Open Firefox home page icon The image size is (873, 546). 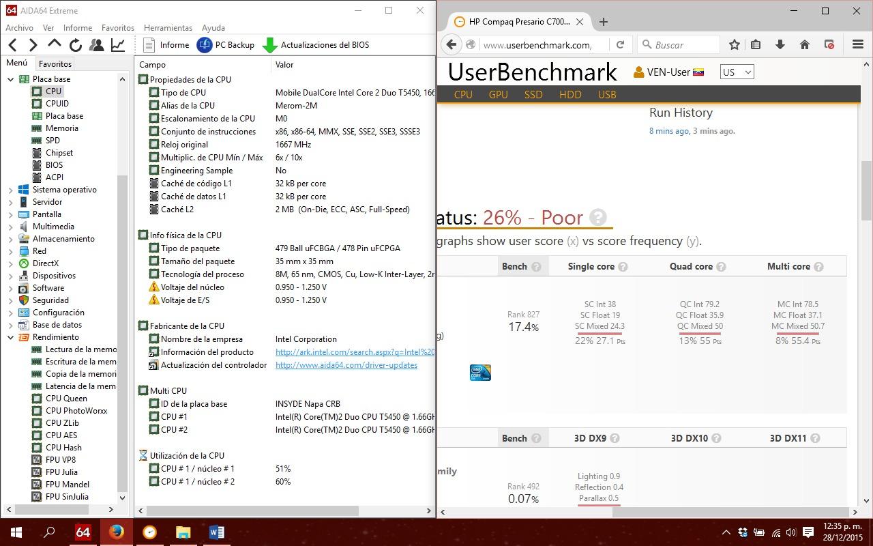pyautogui.click(x=805, y=44)
